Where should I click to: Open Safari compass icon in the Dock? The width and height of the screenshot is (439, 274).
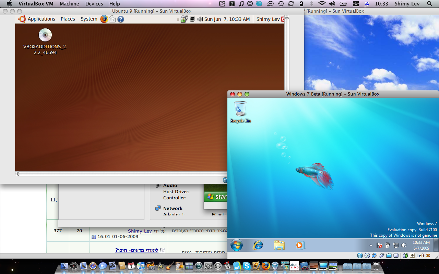(x=93, y=266)
